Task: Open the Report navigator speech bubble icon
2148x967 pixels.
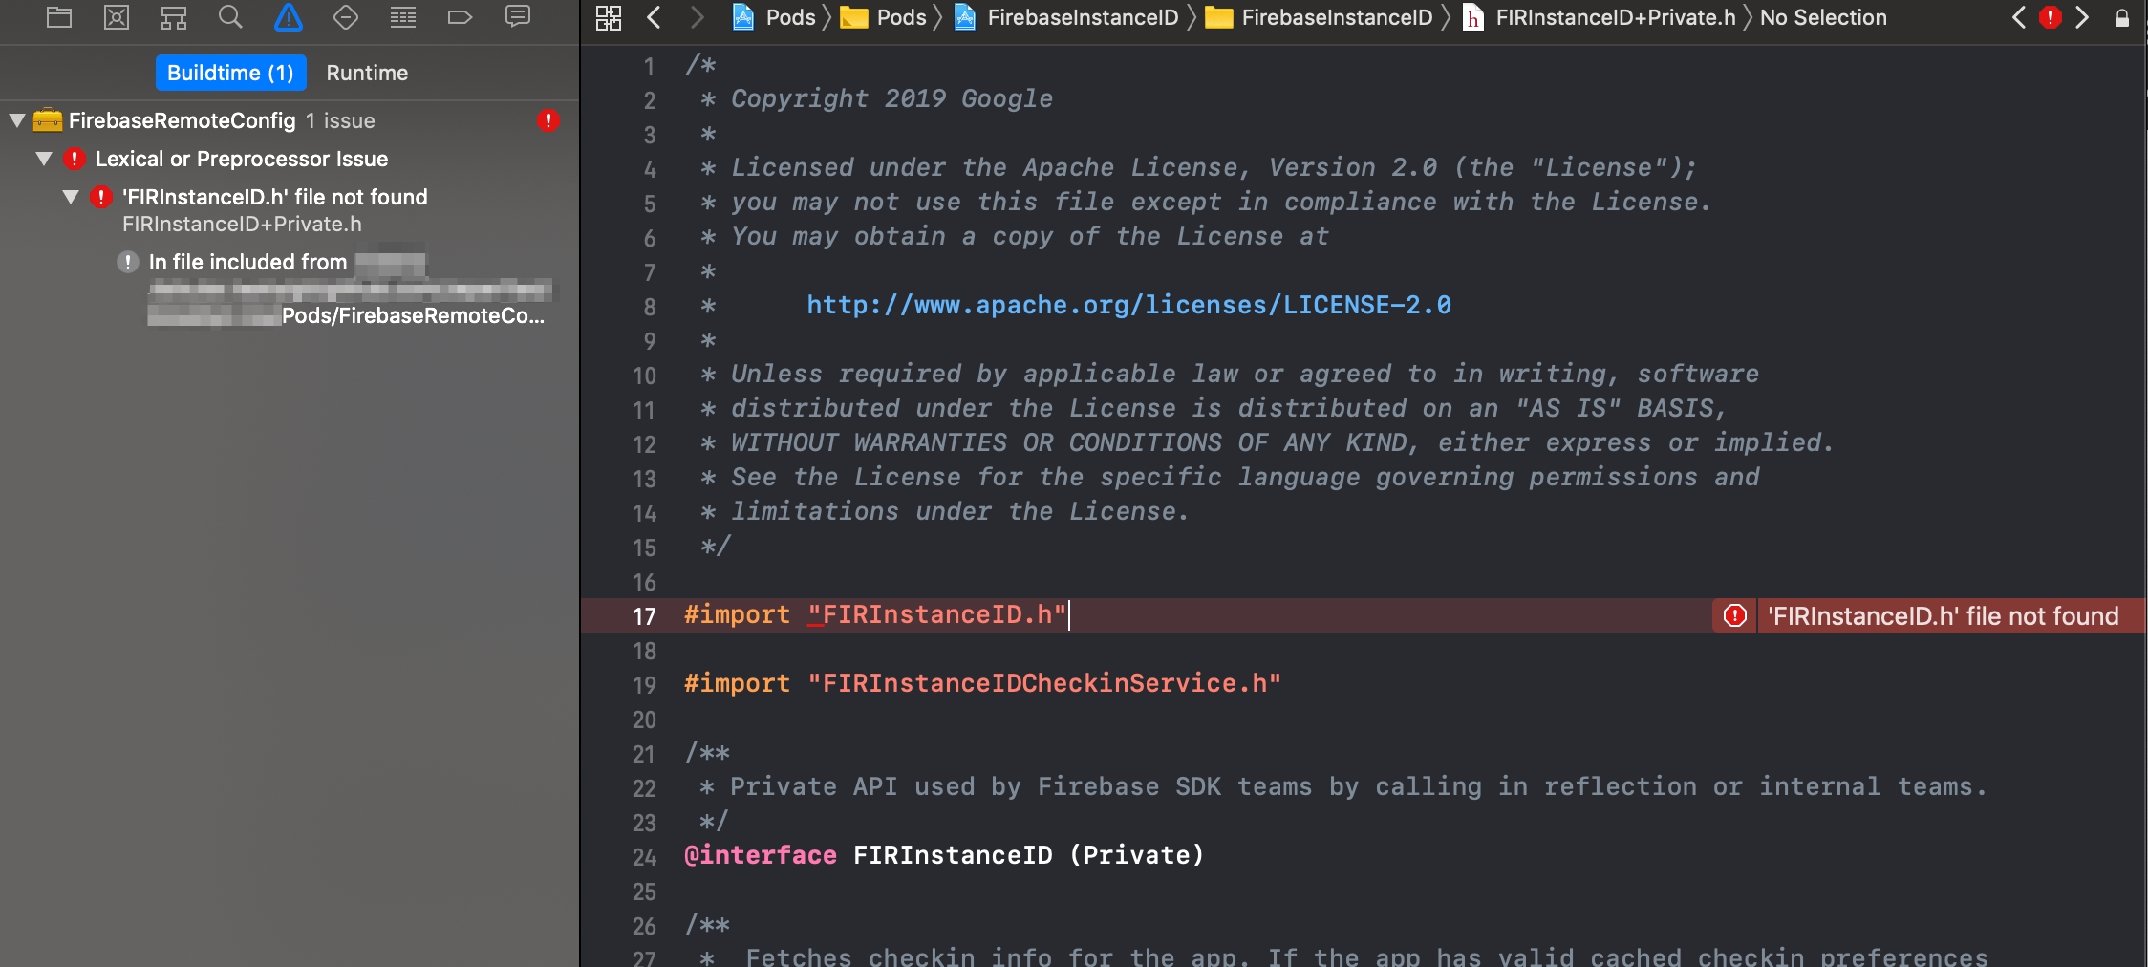Action: (x=517, y=17)
